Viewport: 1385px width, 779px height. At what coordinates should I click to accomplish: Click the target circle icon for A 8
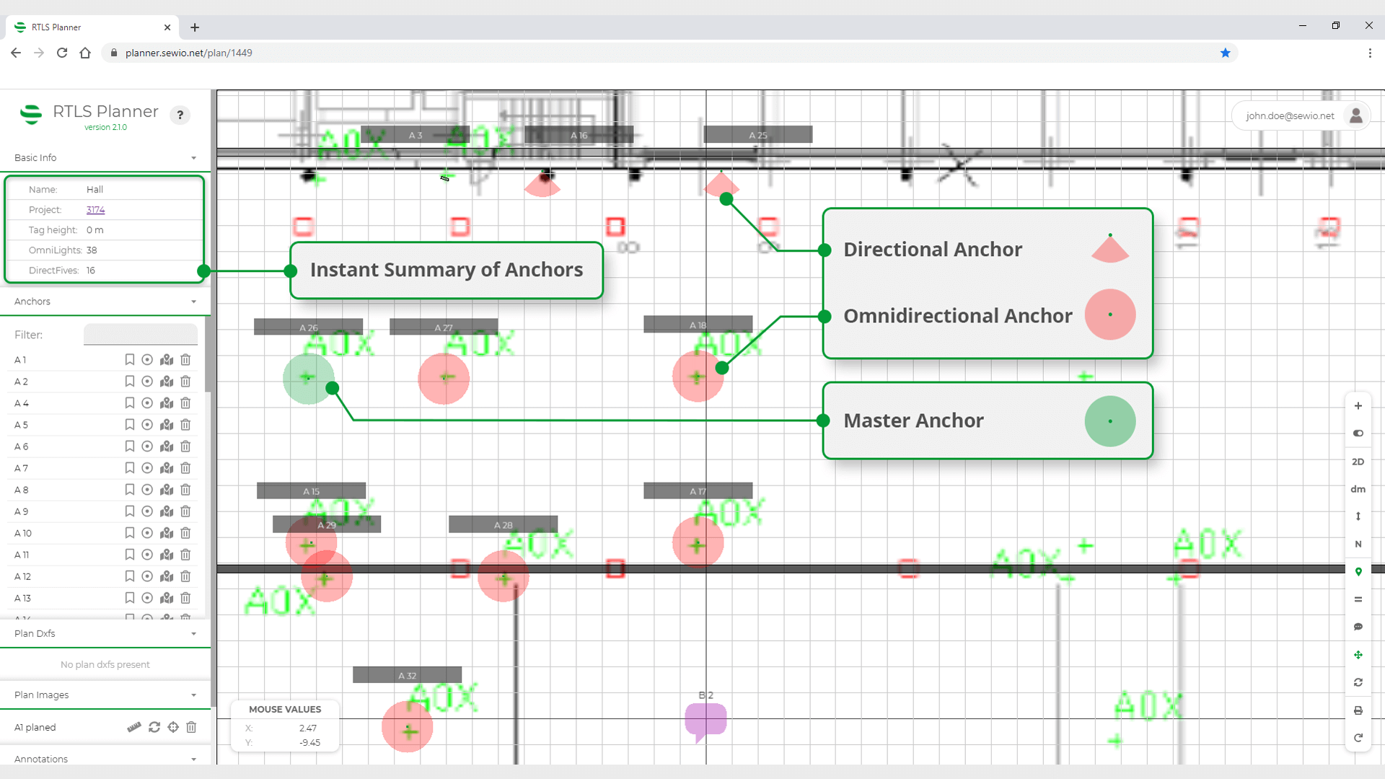[147, 490]
